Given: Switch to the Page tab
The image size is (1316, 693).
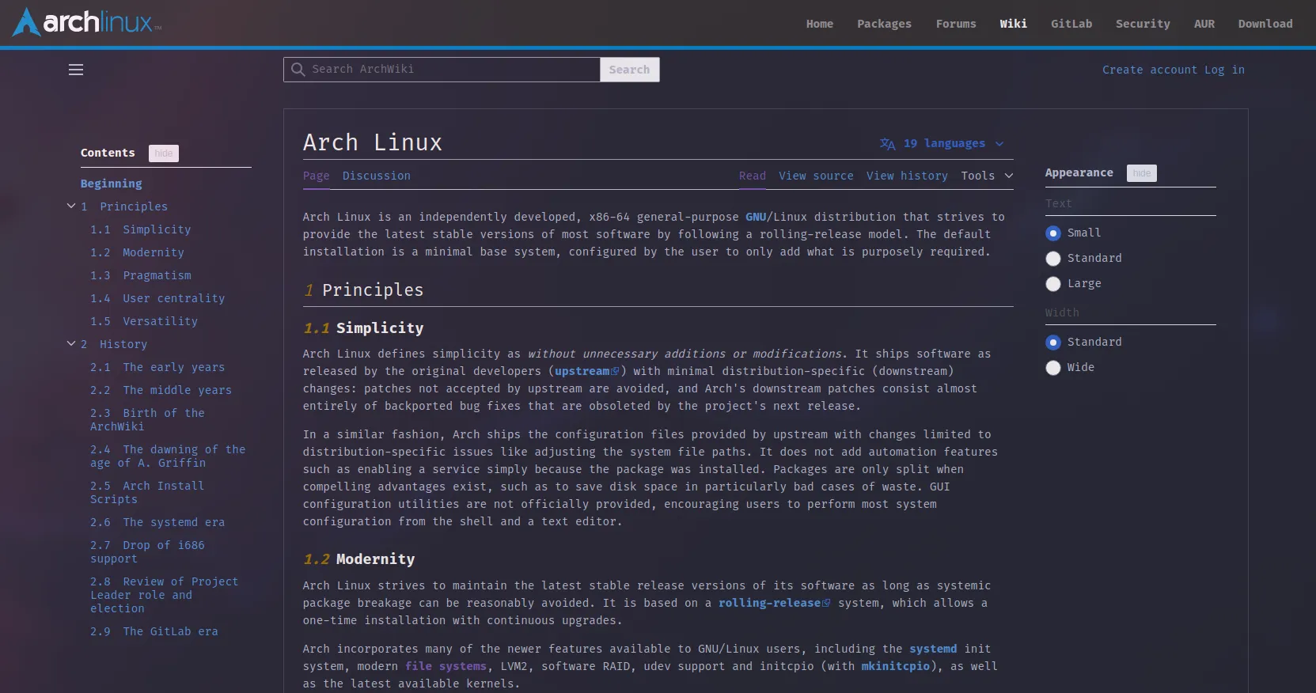Looking at the screenshot, I should pos(317,176).
